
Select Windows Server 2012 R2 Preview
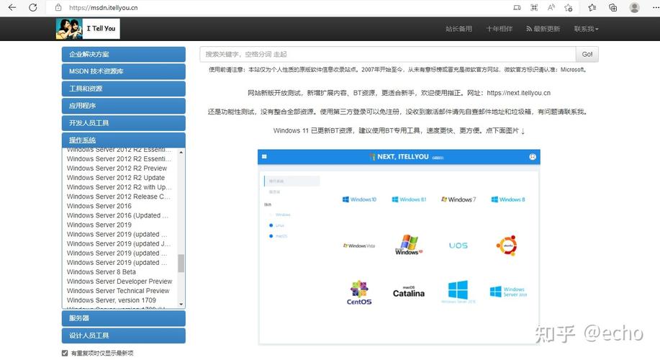(117, 168)
